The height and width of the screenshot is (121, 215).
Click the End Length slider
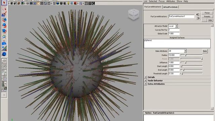click(x=191, y=70)
